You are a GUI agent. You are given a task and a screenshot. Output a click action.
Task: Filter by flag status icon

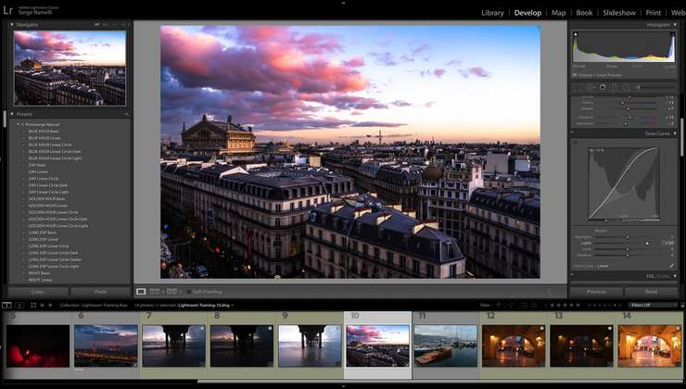click(x=498, y=305)
